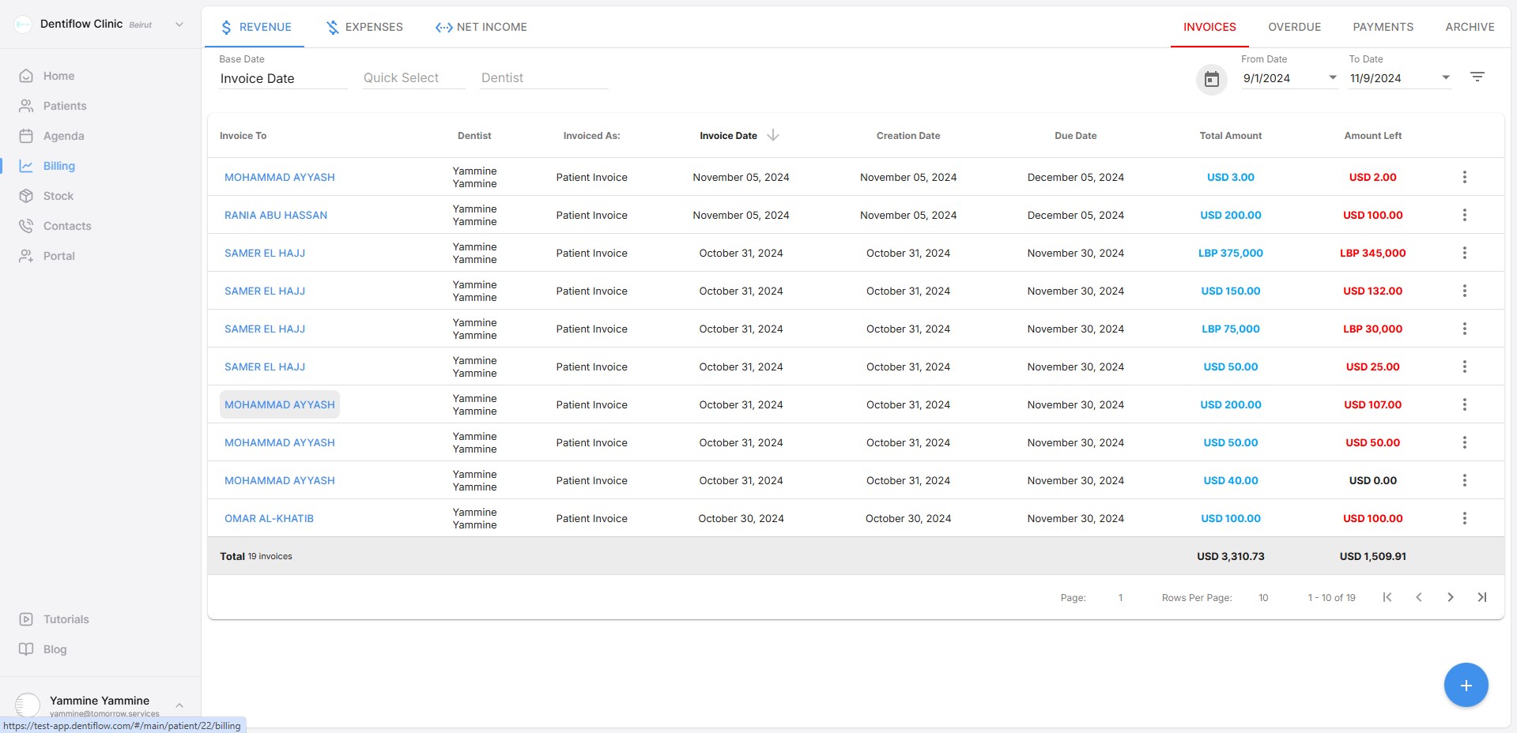This screenshot has width=1517, height=733.
Task: Click the Yammine Yammine profile avatar
Action: click(x=28, y=705)
